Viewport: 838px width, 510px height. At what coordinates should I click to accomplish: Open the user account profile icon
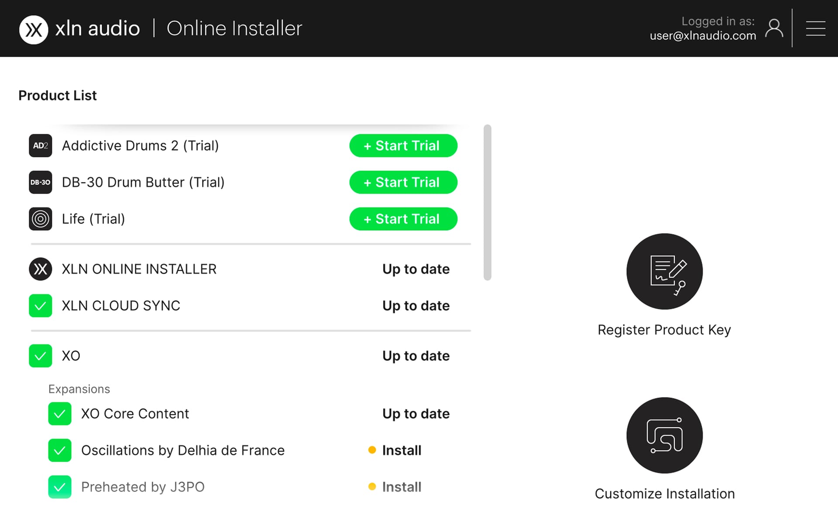(x=774, y=29)
